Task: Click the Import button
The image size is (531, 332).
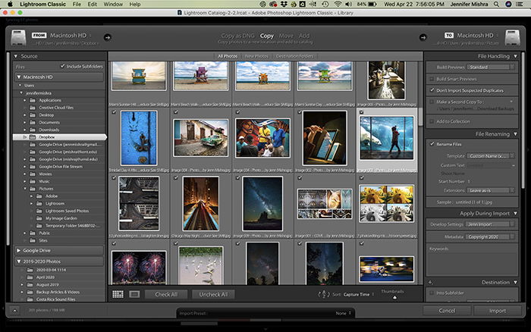Action: (x=498, y=311)
